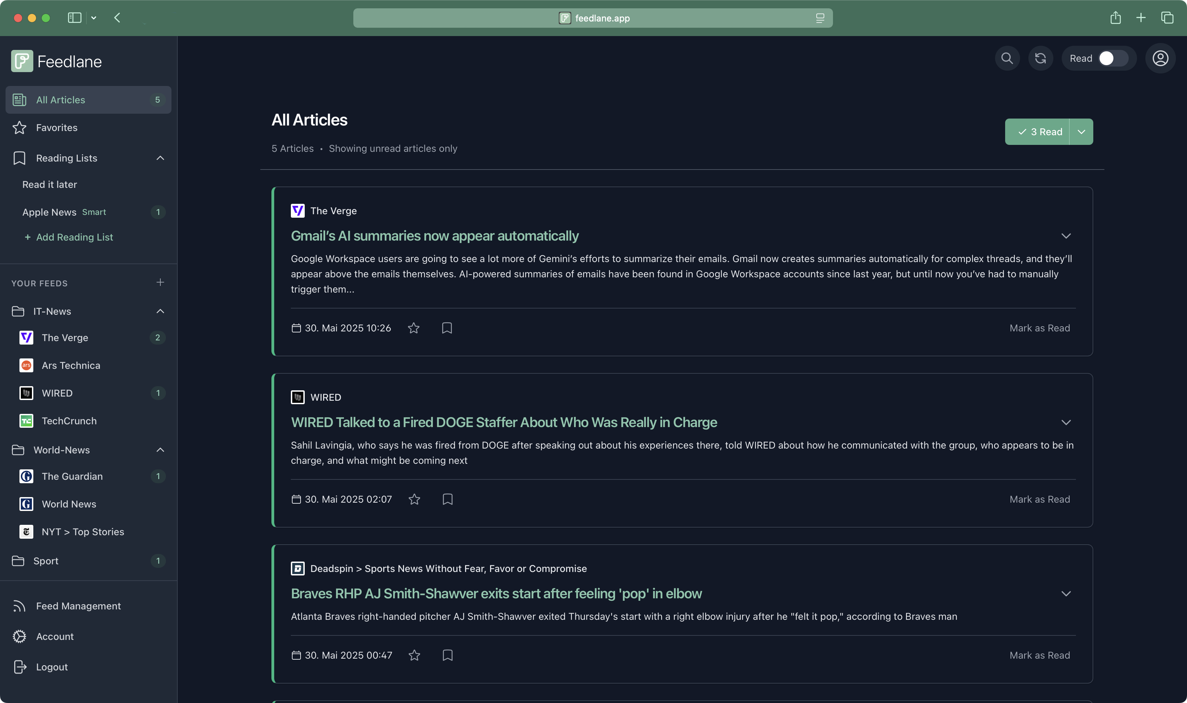This screenshot has height=703, width=1187.
Task: Click the Favorites star icon in sidebar
Action: click(x=19, y=128)
